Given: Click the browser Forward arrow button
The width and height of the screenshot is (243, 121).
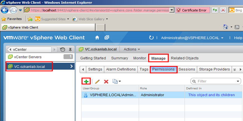Looking at the screenshot, I should [13, 10].
